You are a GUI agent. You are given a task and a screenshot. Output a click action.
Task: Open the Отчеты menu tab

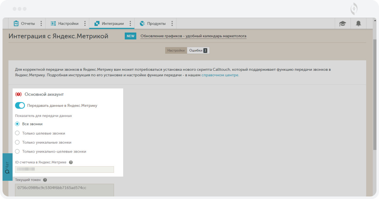click(x=24, y=23)
